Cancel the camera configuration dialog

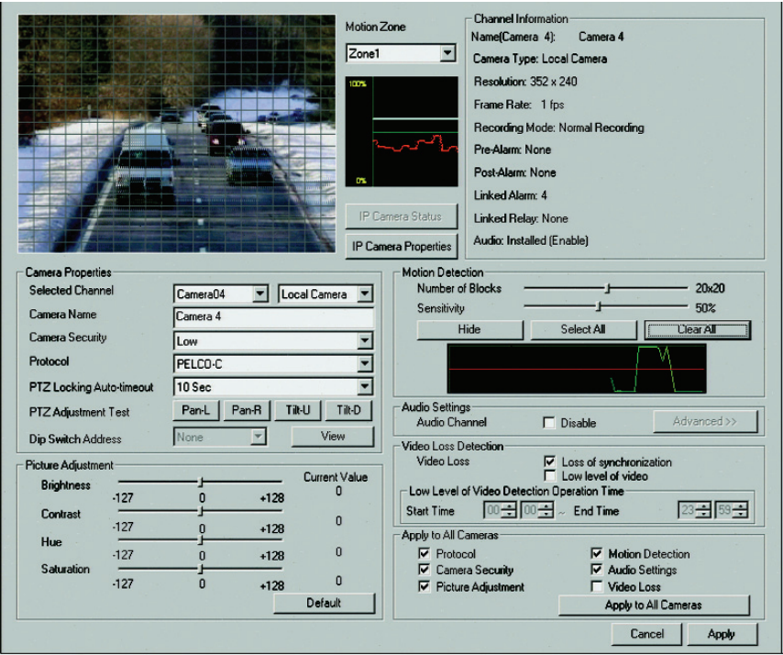[647, 634]
